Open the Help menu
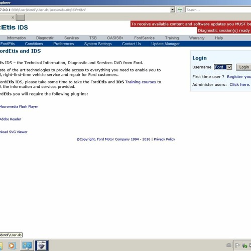The width and height of the screenshot is (251, 251). [x=219, y=38]
